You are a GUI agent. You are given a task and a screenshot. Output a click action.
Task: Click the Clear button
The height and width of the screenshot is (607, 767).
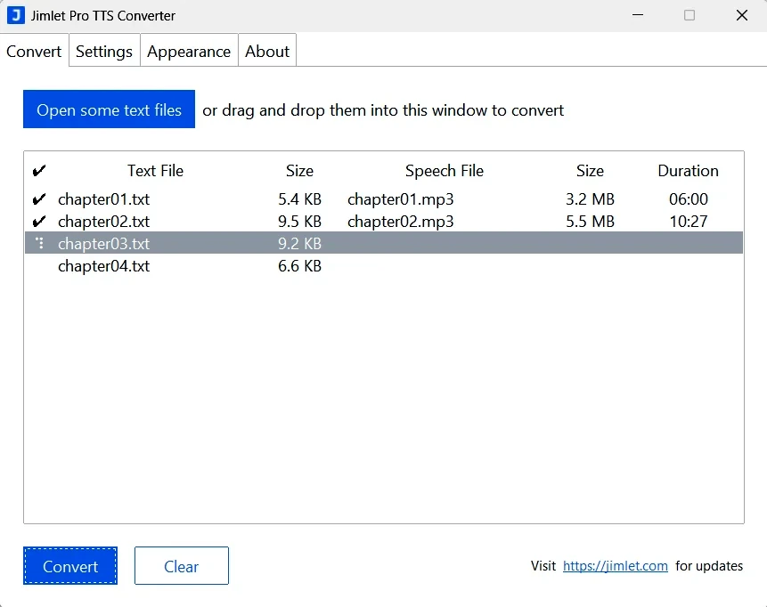point(181,566)
